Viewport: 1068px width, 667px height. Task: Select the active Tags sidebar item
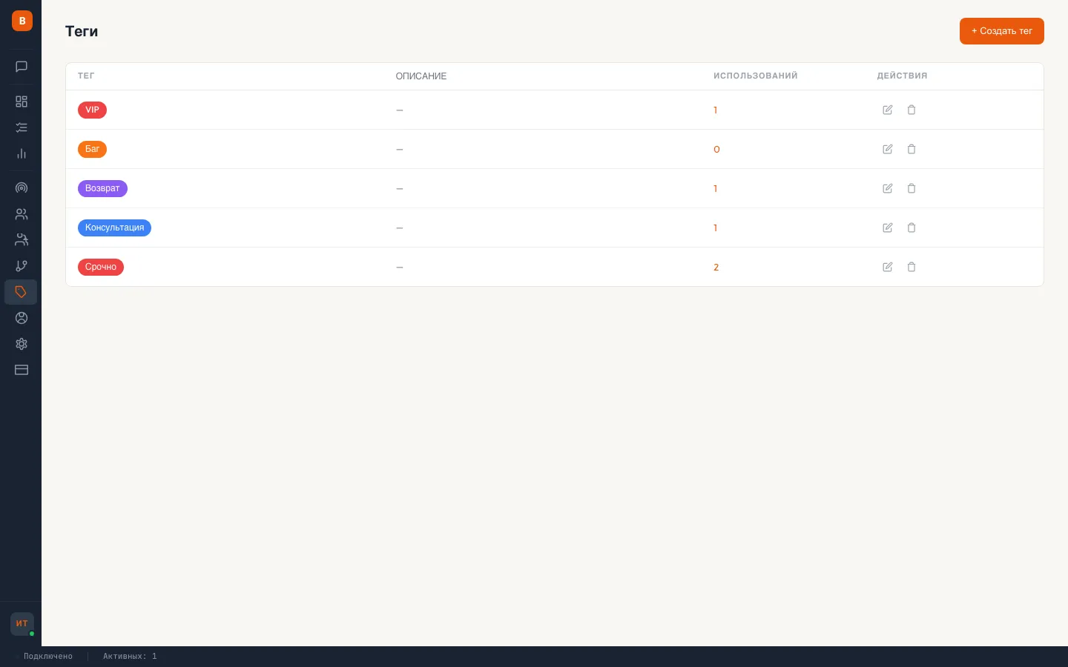[x=21, y=292]
